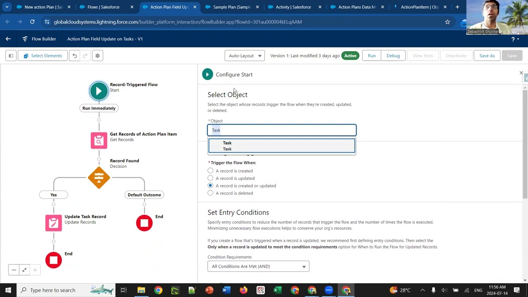The width and height of the screenshot is (528, 297).
Task: Open the volume control in system tray
Action: pos(444,290)
